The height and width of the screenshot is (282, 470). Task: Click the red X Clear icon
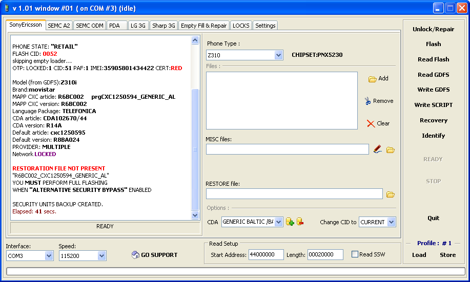click(371, 123)
